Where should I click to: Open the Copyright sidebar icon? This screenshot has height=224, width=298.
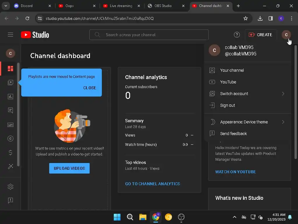[10, 139]
